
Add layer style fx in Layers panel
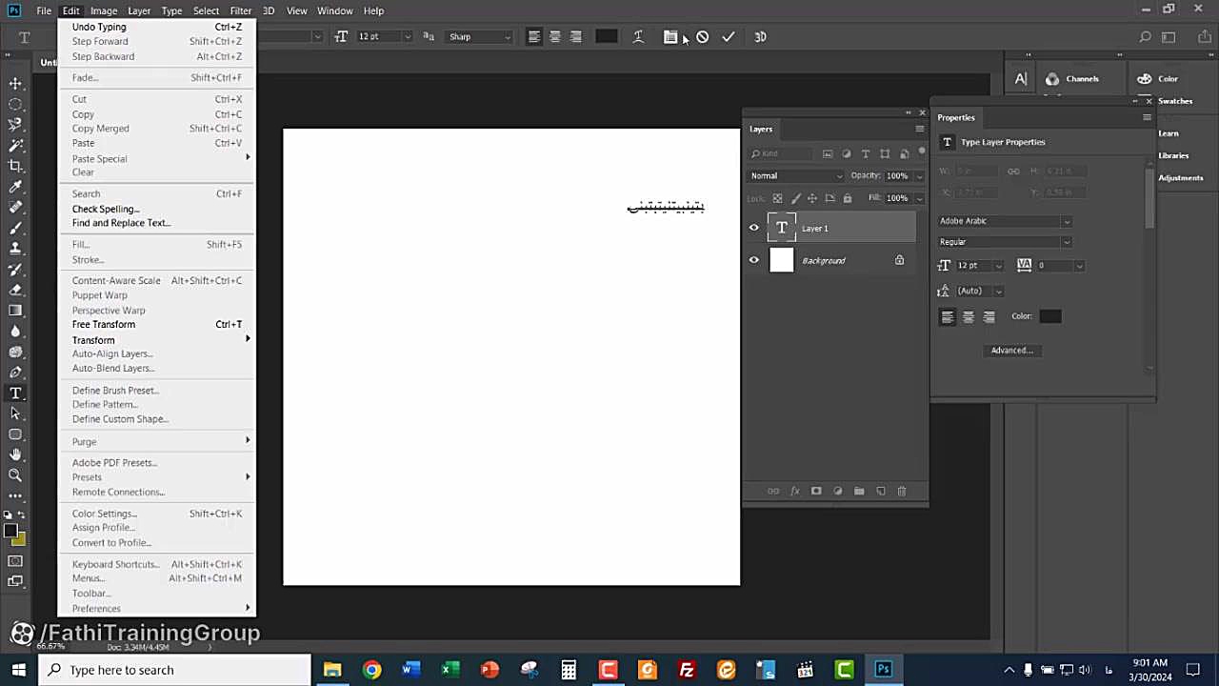point(795,491)
